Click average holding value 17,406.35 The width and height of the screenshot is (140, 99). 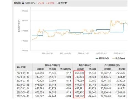(106, 77)
